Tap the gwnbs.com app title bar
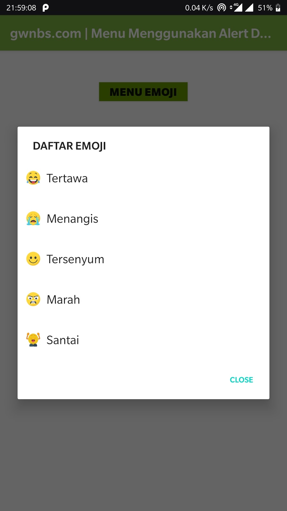This screenshot has height=511, width=287. point(143,33)
